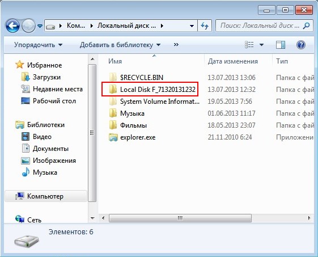
Task: Click the change view icon
Action: point(249,44)
